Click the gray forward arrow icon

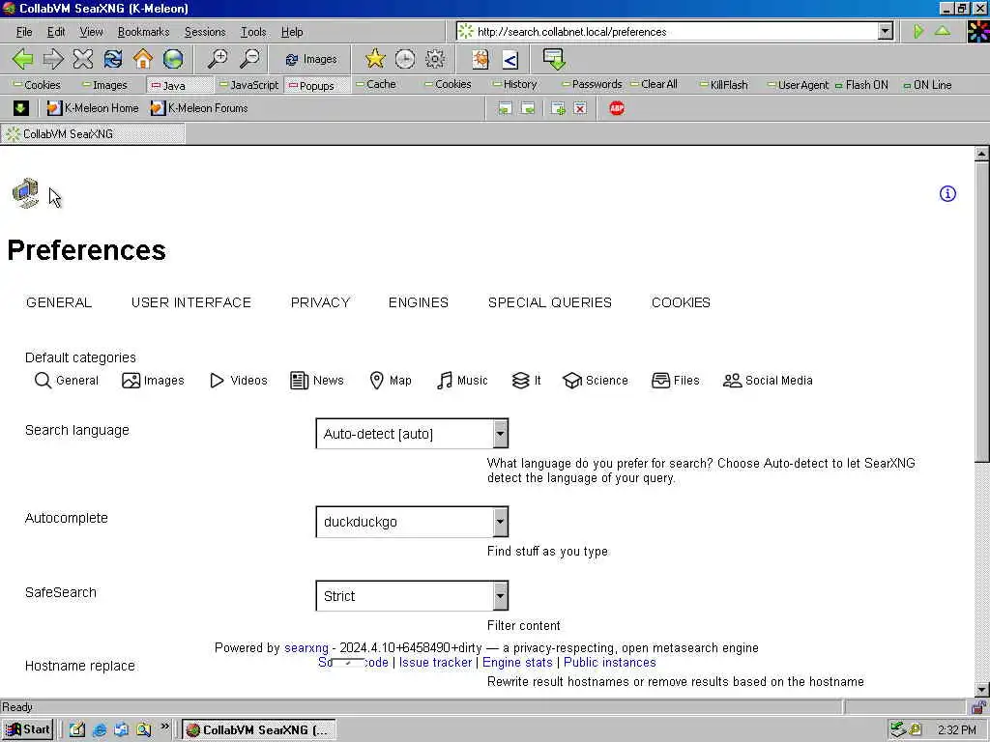[53, 59]
